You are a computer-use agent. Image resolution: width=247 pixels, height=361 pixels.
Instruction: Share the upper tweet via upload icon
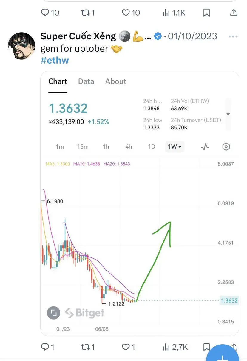(x=234, y=13)
